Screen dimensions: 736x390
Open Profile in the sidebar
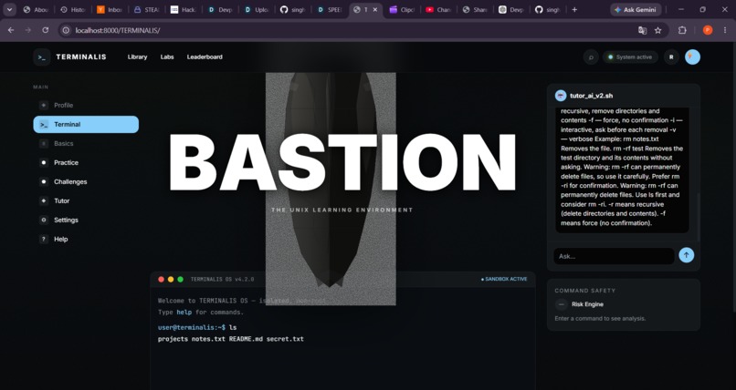pos(86,106)
